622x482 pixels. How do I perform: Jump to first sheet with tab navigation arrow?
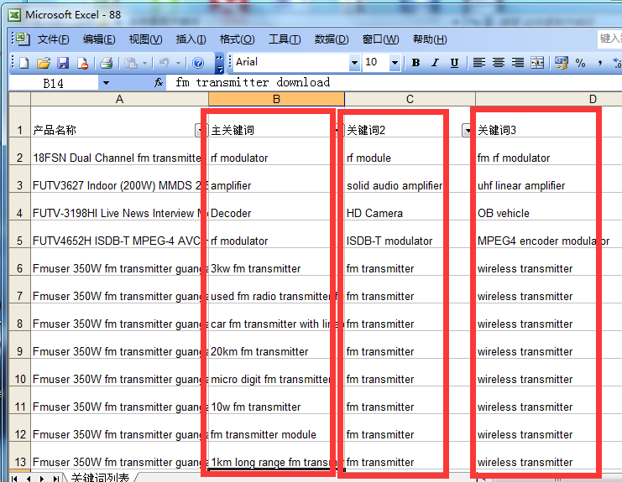coord(14,479)
